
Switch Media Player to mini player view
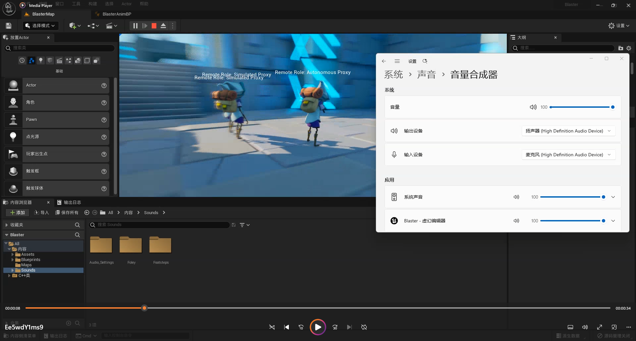(x=614, y=327)
